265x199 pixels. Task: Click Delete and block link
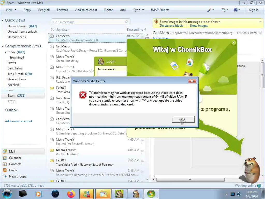[171, 26]
